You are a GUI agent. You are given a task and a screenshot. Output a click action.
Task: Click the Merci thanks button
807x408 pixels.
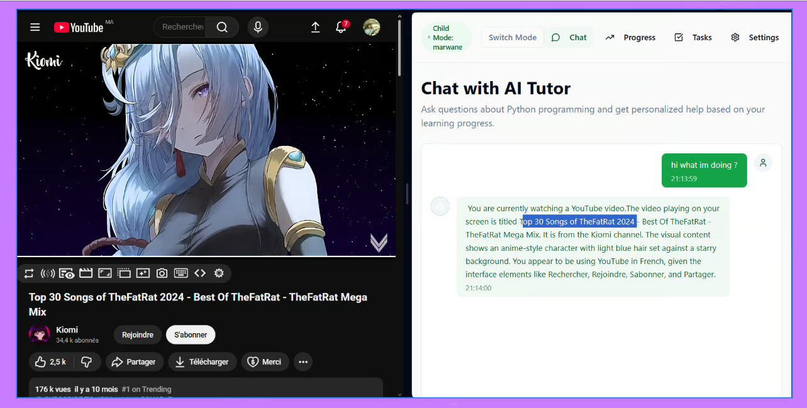tap(265, 361)
